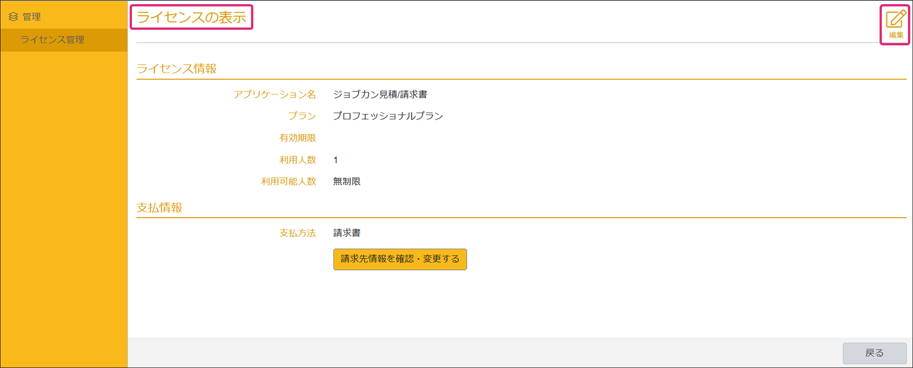Click the 支払方法 field label
Image resolution: width=913 pixels, height=368 pixels.
[297, 233]
